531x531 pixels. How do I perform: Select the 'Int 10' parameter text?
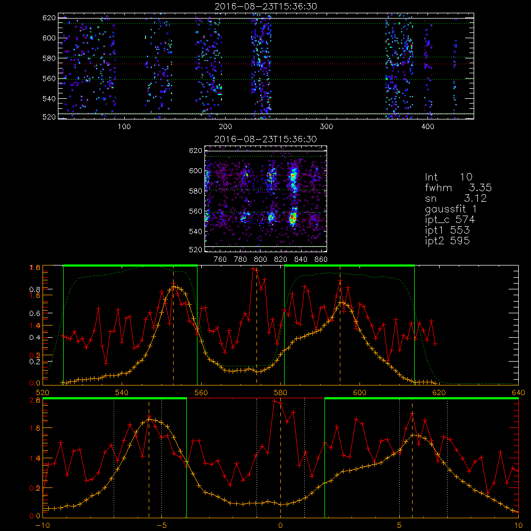[448, 177]
